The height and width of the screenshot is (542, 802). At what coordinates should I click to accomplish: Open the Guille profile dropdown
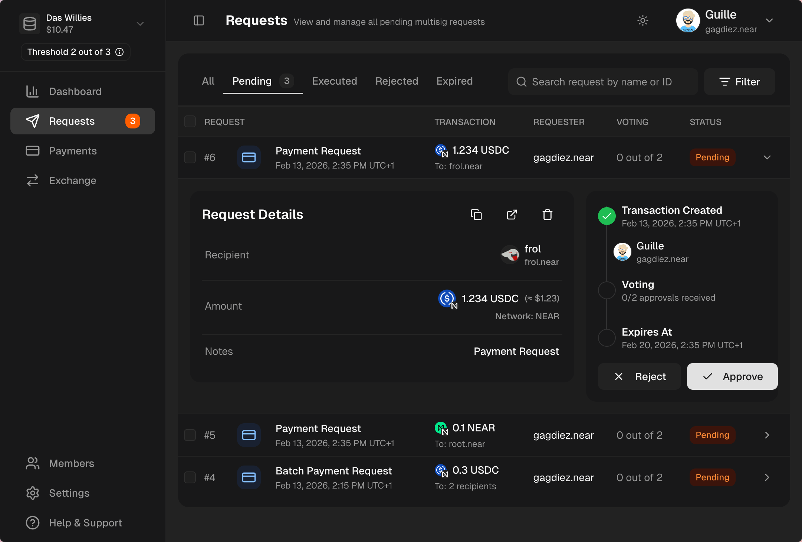click(x=769, y=21)
